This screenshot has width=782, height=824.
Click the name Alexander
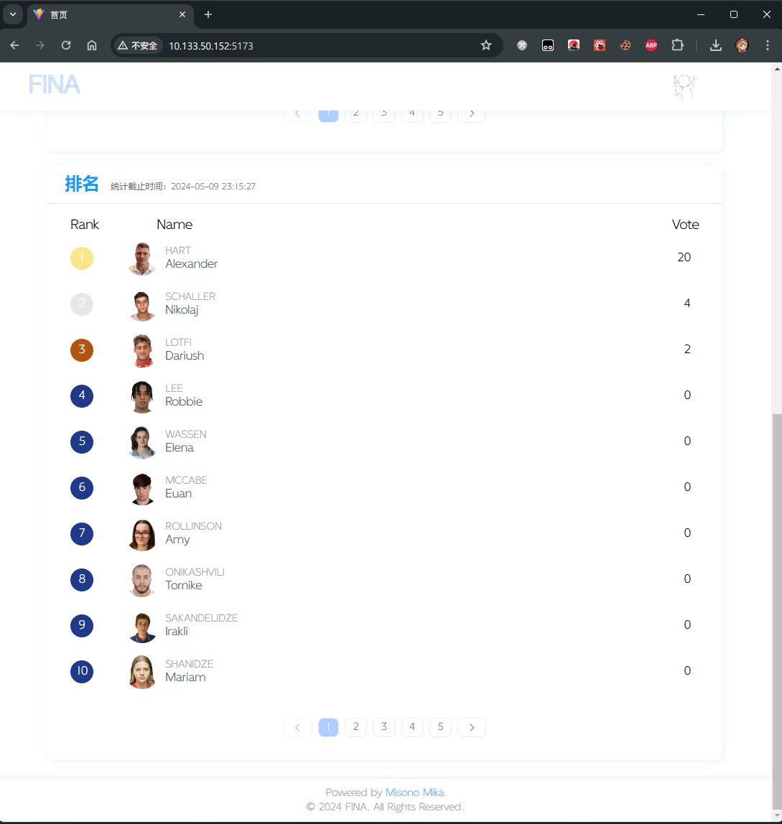(x=192, y=264)
